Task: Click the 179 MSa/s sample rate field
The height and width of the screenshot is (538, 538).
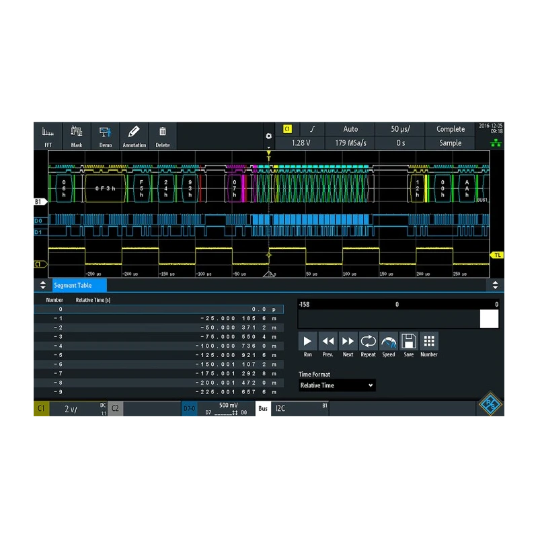Action: click(x=350, y=143)
